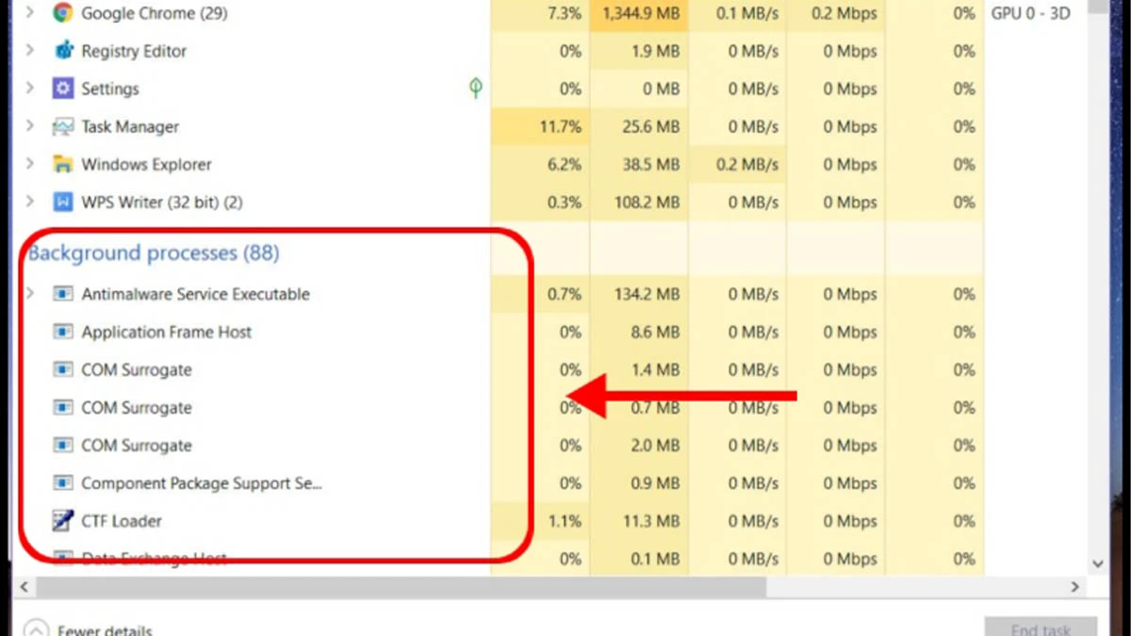Click the Registry Editor cube icon
The height and width of the screenshot is (636, 1131).
pyautogui.click(x=63, y=51)
